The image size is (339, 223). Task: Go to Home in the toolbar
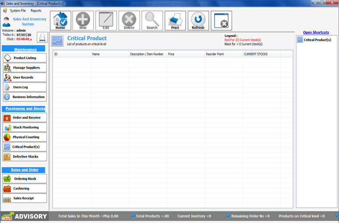tap(61, 21)
